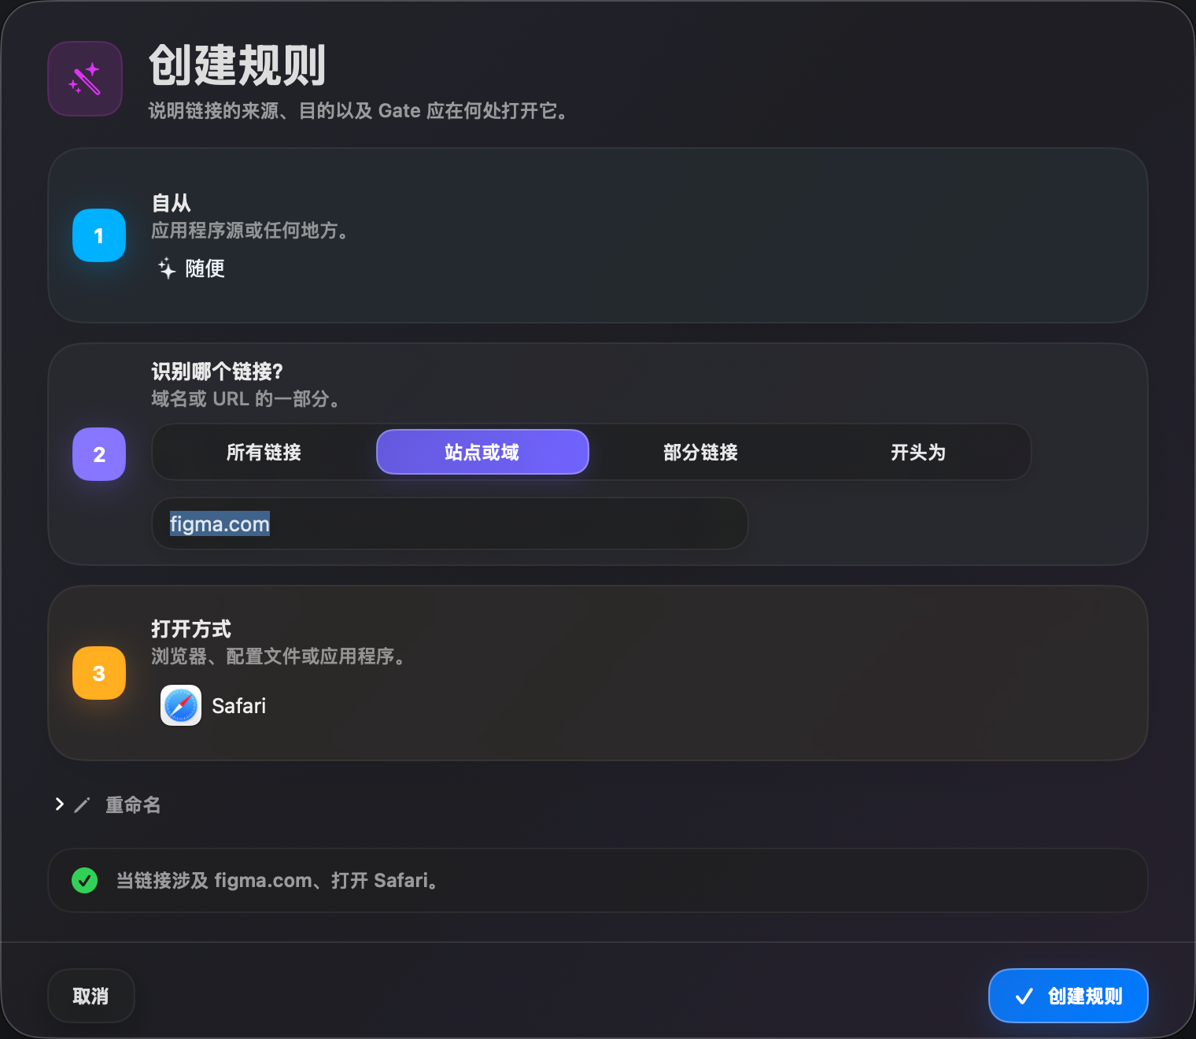
Task: Click the magic wand icon beside 创建规则
Action: (85, 79)
